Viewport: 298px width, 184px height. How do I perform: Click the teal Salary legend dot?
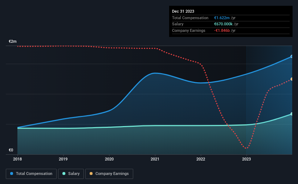tap(64, 173)
